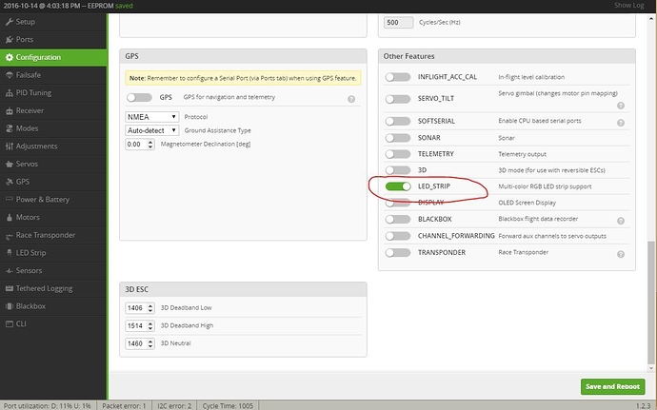
Task: Enable BLACKBOX feature switch
Action: pos(398,219)
